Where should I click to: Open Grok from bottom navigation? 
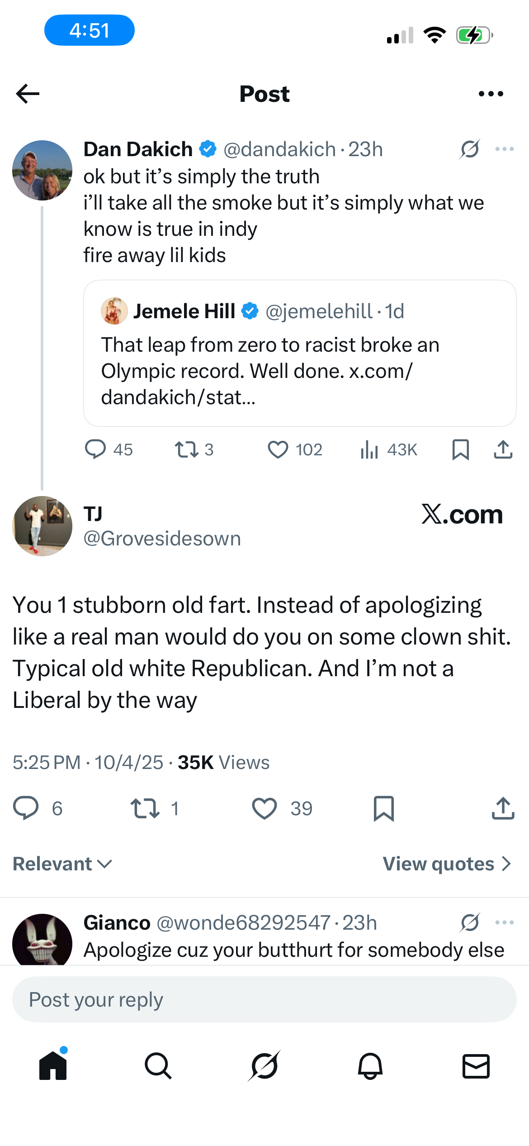pos(264,1066)
